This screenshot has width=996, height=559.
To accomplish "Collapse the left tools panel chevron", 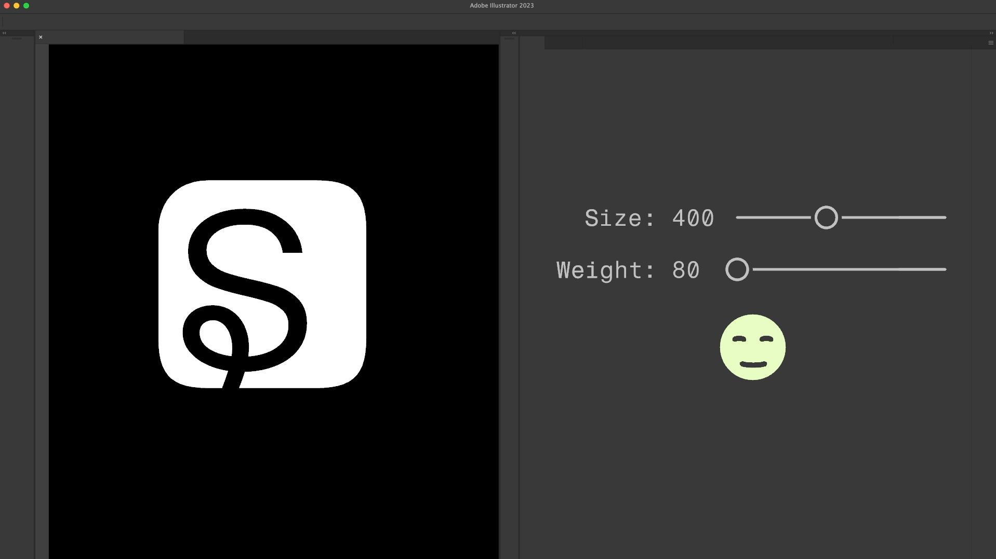I will tap(4, 33).
